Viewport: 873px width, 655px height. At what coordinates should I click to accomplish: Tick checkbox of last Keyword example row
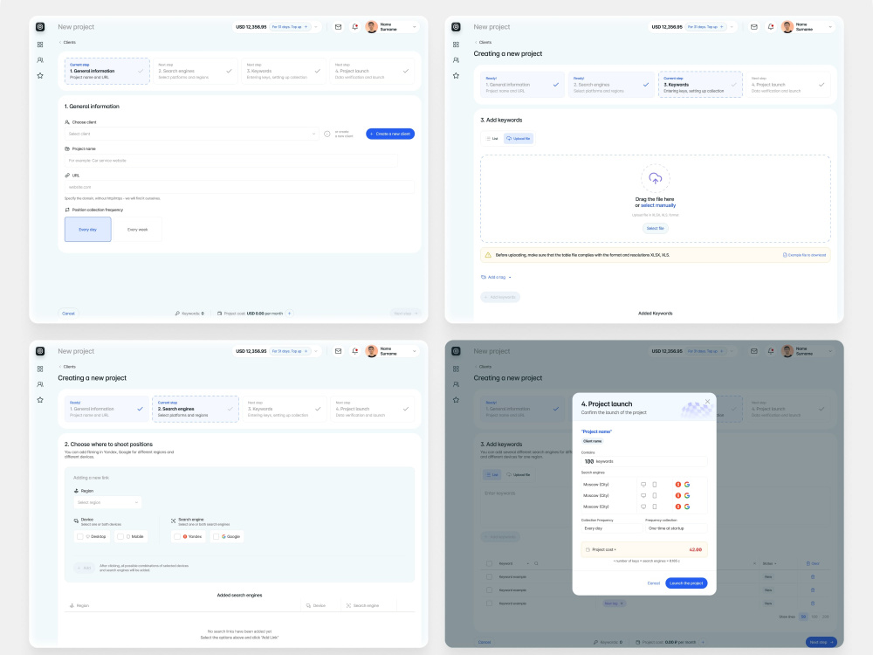coord(490,603)
